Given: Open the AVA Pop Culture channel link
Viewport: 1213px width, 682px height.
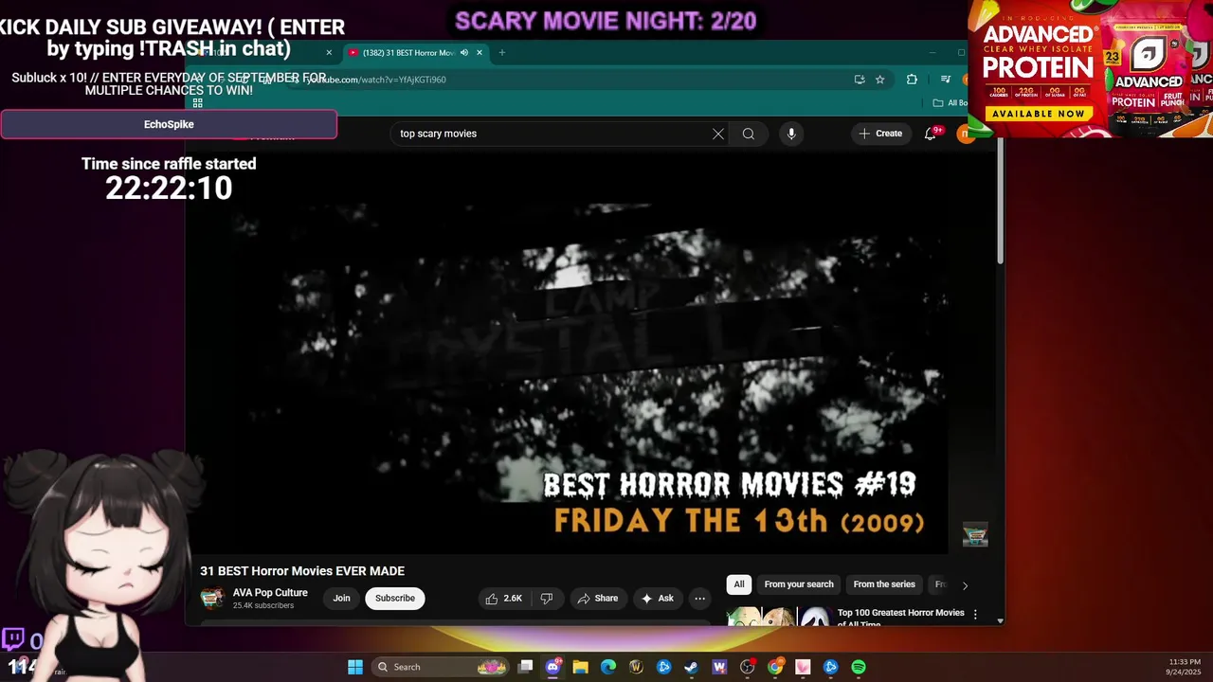Looking at the screenshot, I should [270, 593].
